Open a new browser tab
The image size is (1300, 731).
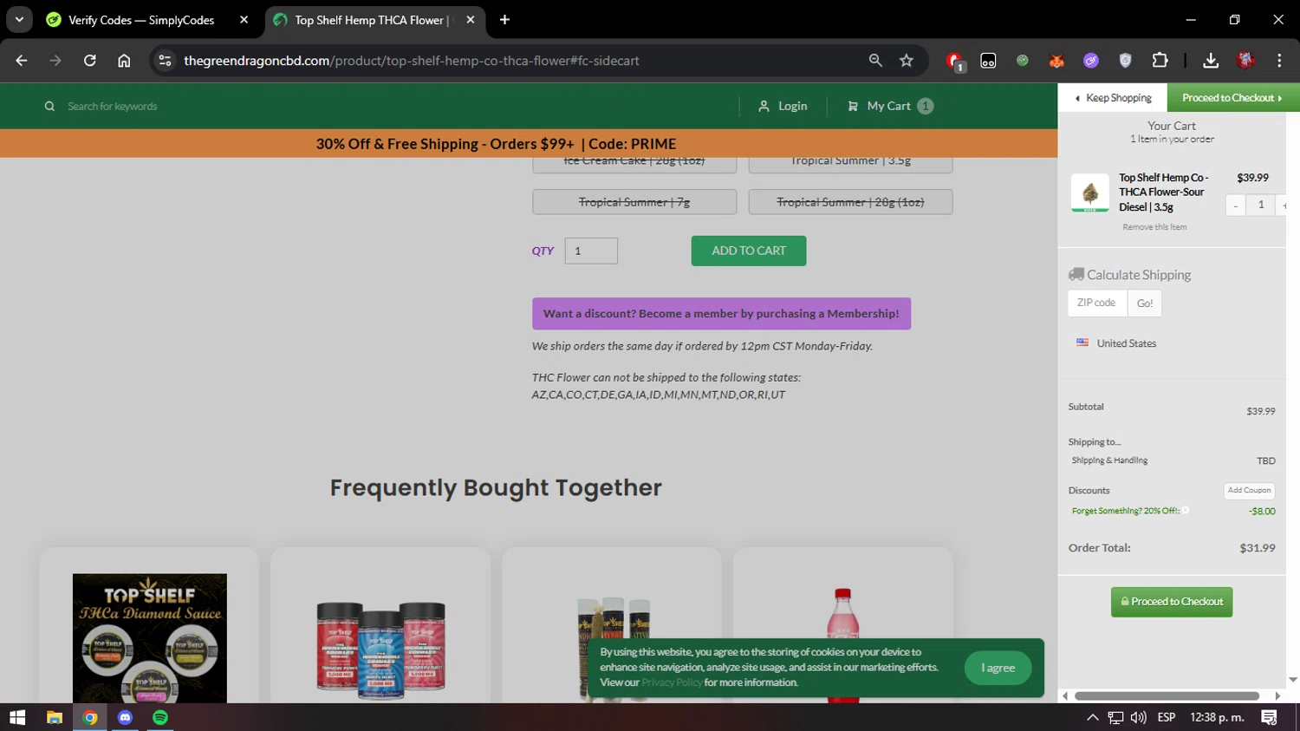pos(504,20)
